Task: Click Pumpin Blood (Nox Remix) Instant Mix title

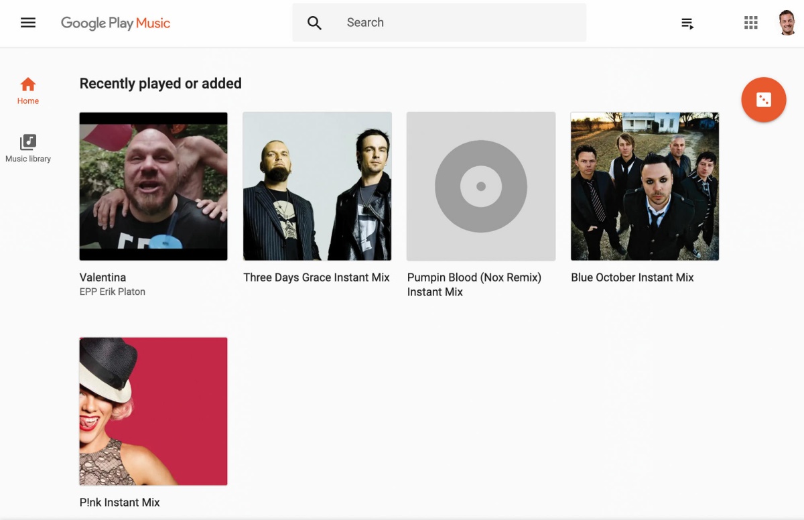Action: [x=474, y=285]
